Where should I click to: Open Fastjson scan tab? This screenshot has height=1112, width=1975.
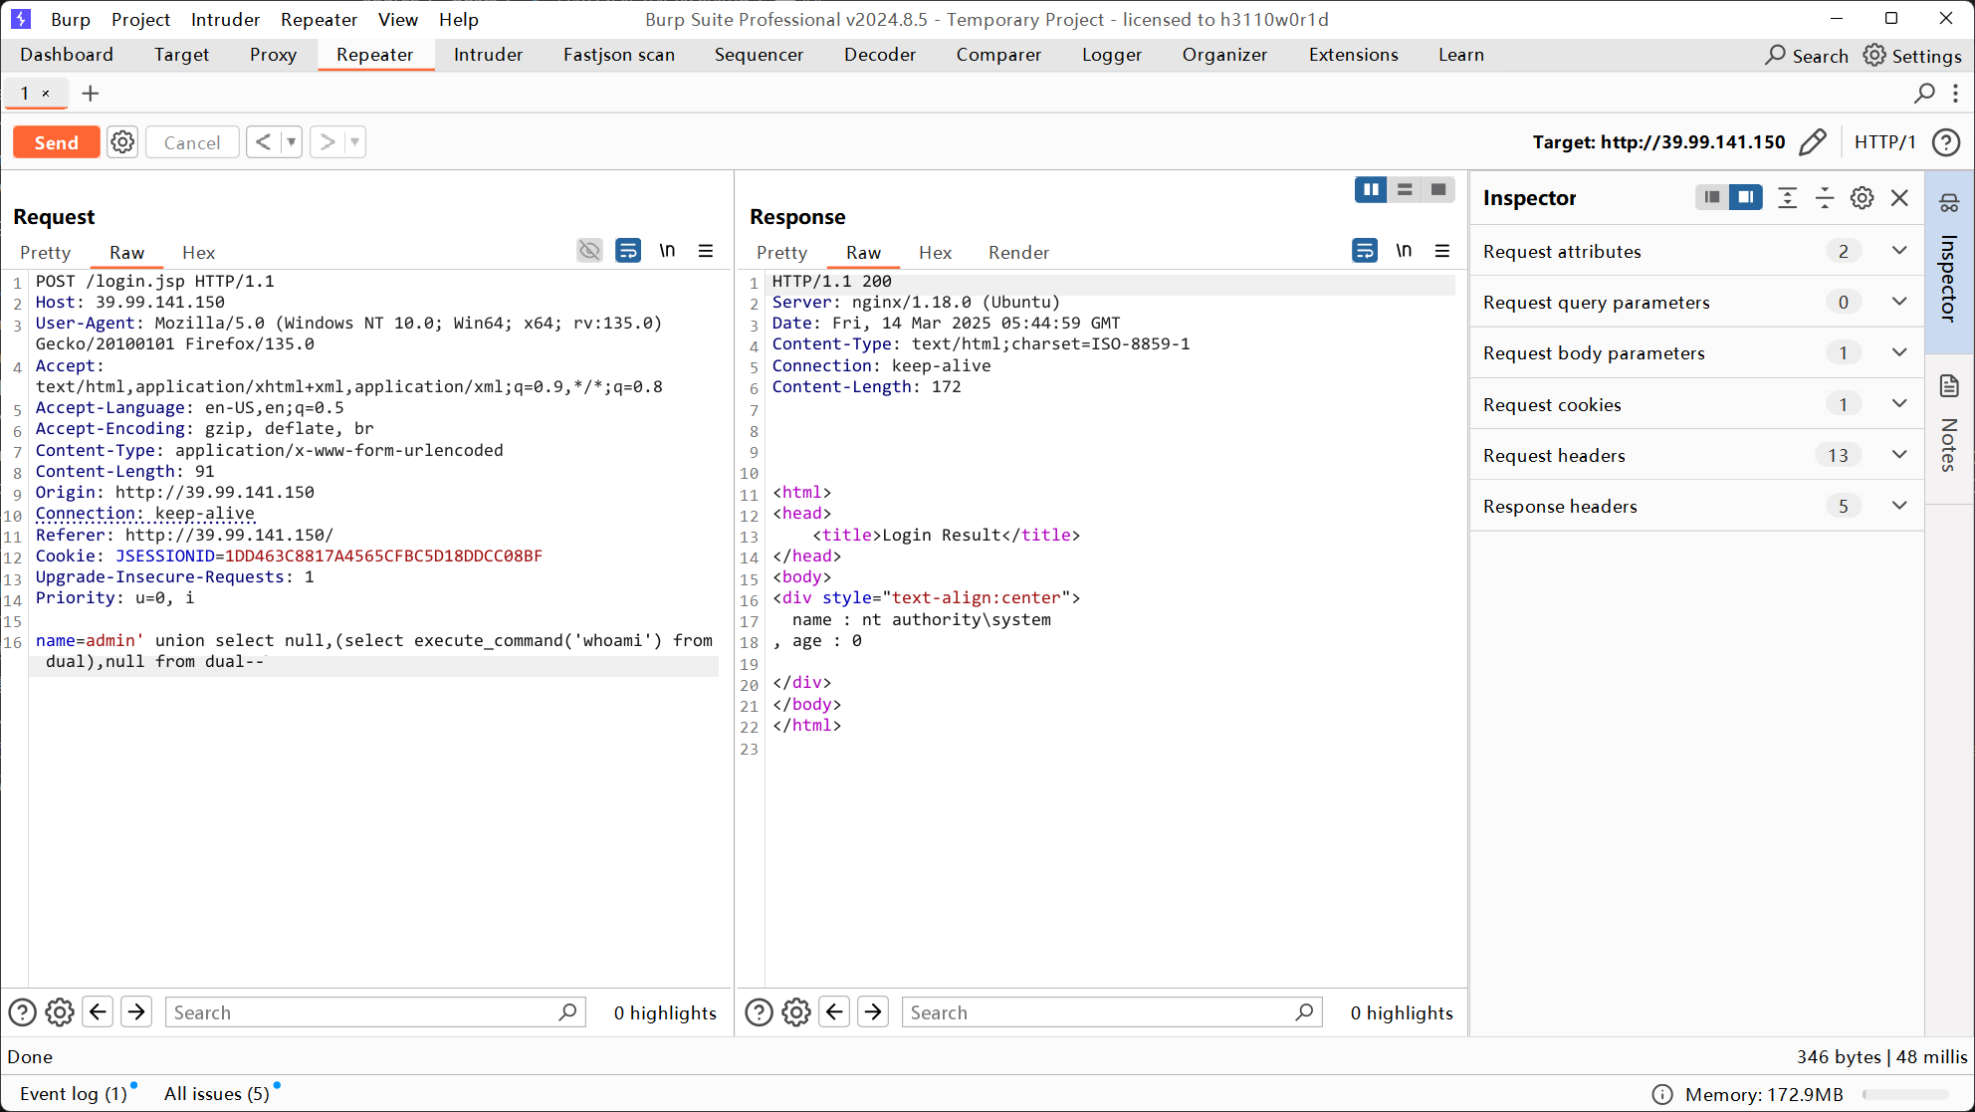point(619,55)
